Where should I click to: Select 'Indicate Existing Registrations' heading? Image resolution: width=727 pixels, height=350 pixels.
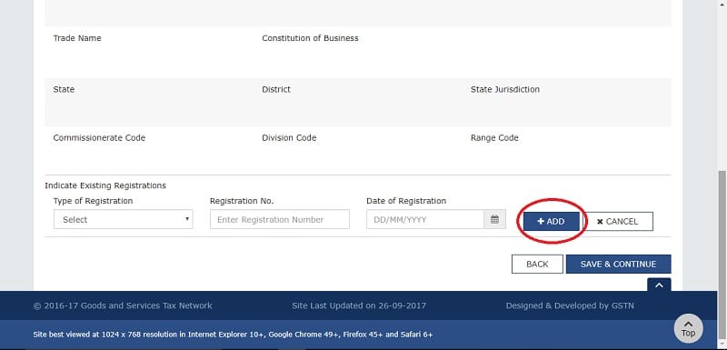coord(105,185)
